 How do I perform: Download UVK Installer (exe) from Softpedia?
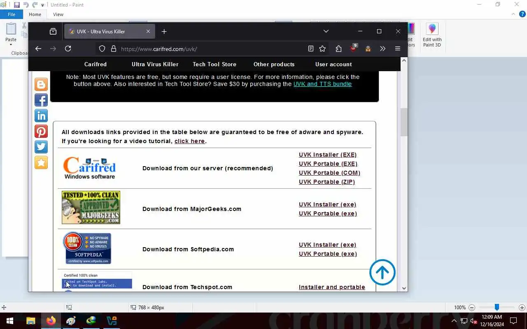pos(328,245)
